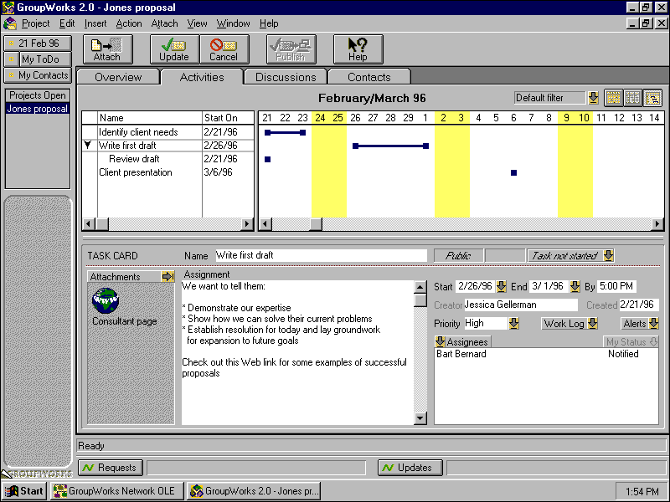The image size is (670, 502).
Task: Open the Consultant page globe attachment
Action: pyautogui.click(x=106, y=300)
